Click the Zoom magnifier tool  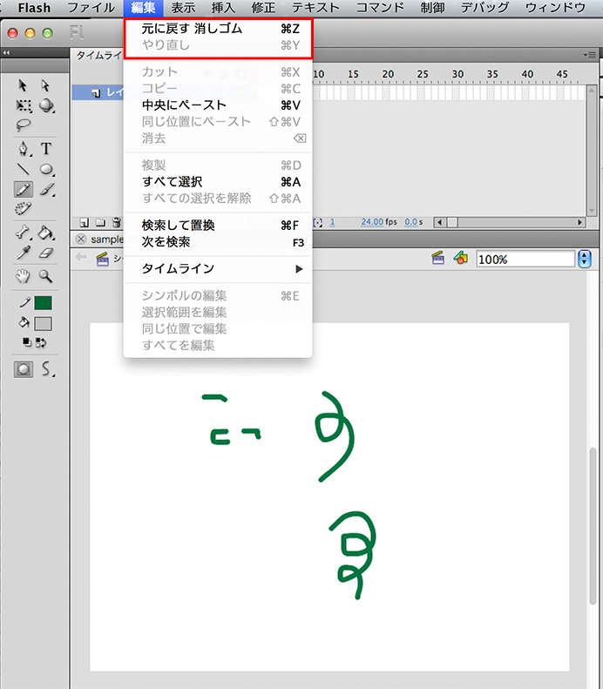click(x=46, y=276)
